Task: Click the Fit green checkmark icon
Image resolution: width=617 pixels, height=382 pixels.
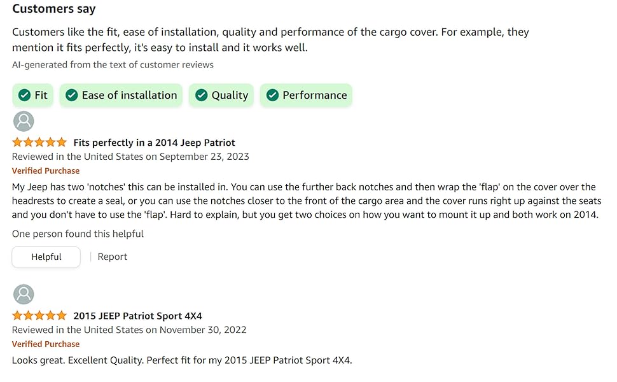Action: (24, 95)
